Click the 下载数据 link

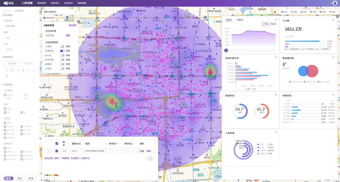tap(65, 158)
